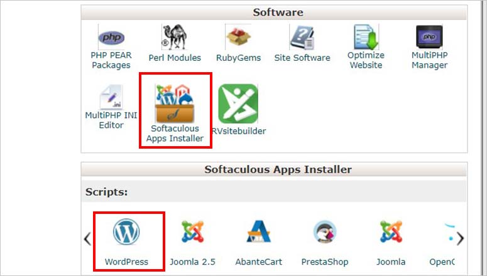Viewport: 487px width, 276px height.
Task: Click the Softaculous Apps Installer label
Action: coord(175,134)
